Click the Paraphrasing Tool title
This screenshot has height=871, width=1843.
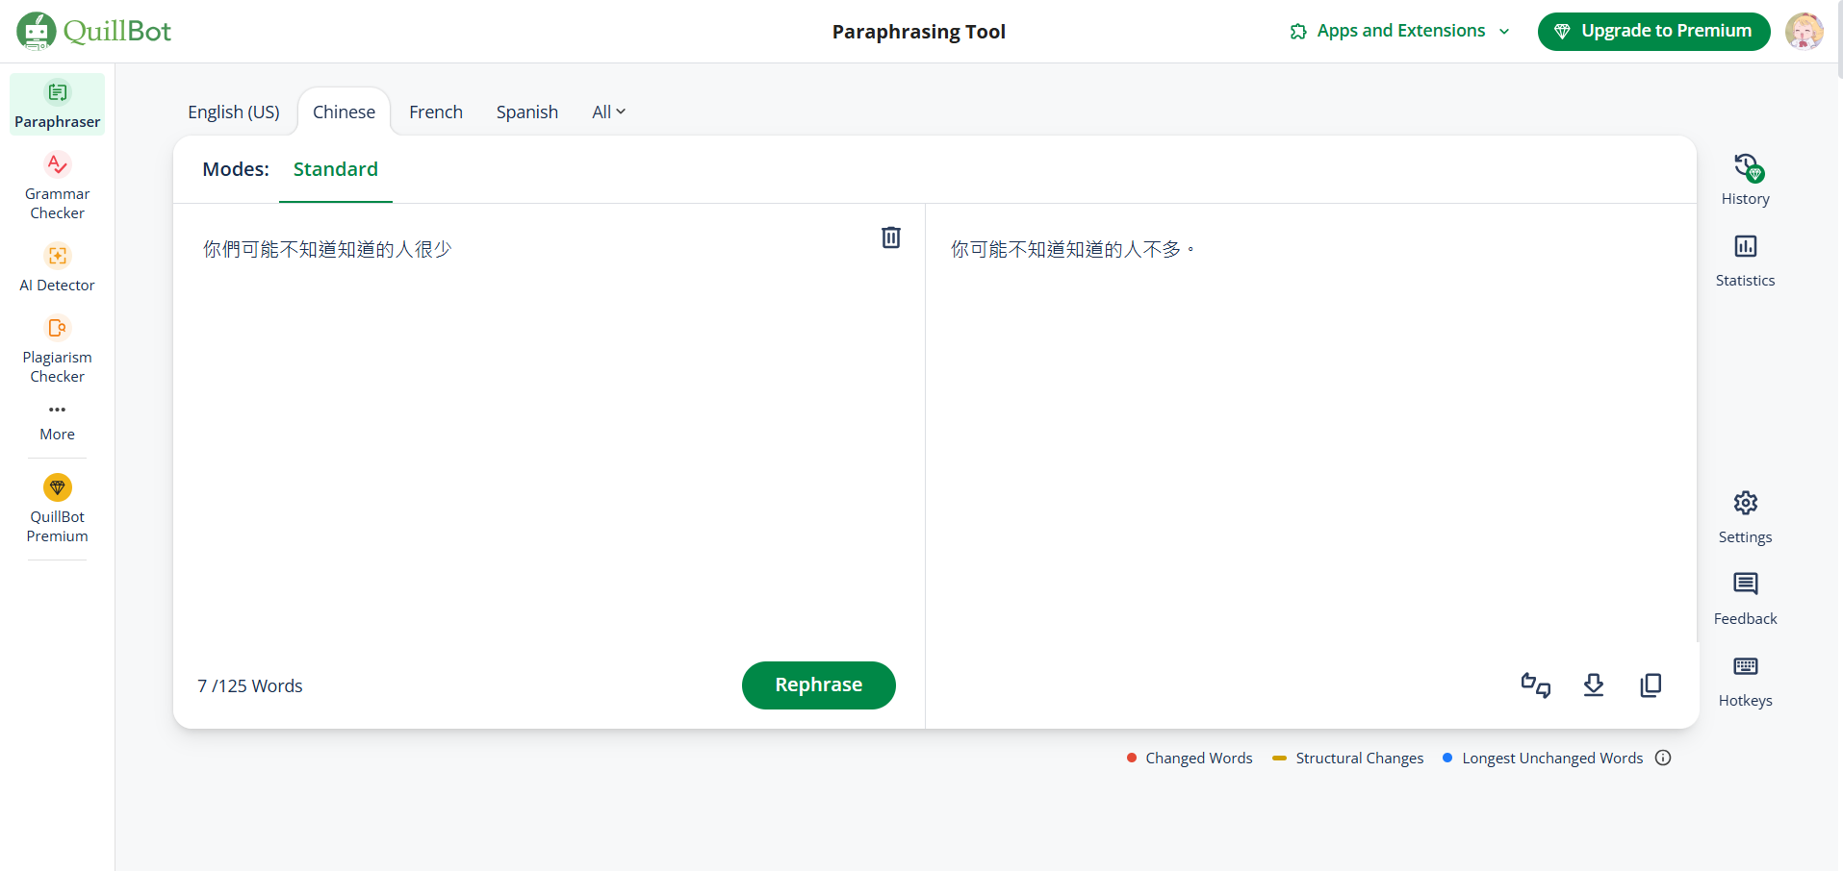pos(919,32)
